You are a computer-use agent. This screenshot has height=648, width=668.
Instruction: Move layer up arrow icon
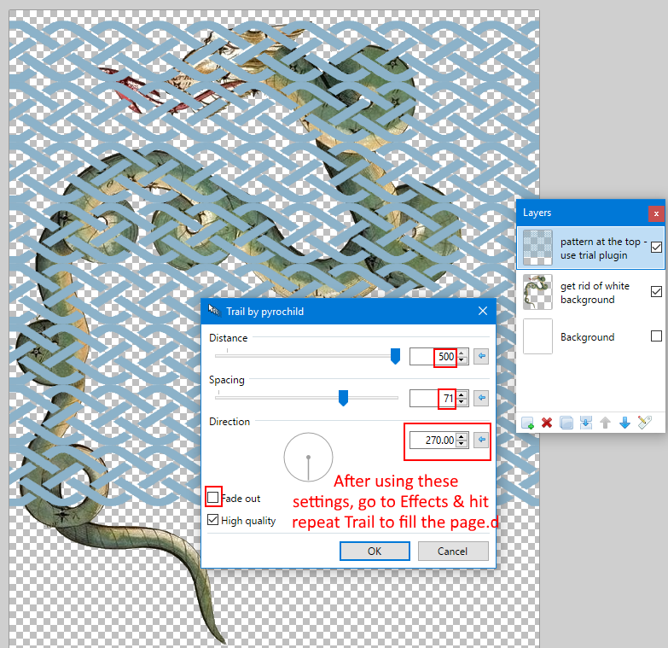pyautogui.click(x=605, y=423)
